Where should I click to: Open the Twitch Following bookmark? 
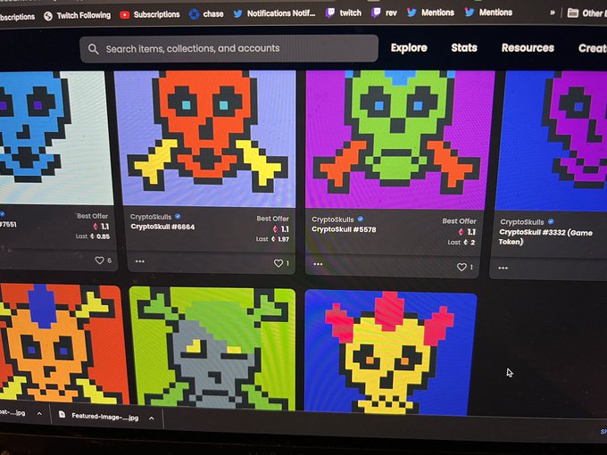[x=77, y=15]
